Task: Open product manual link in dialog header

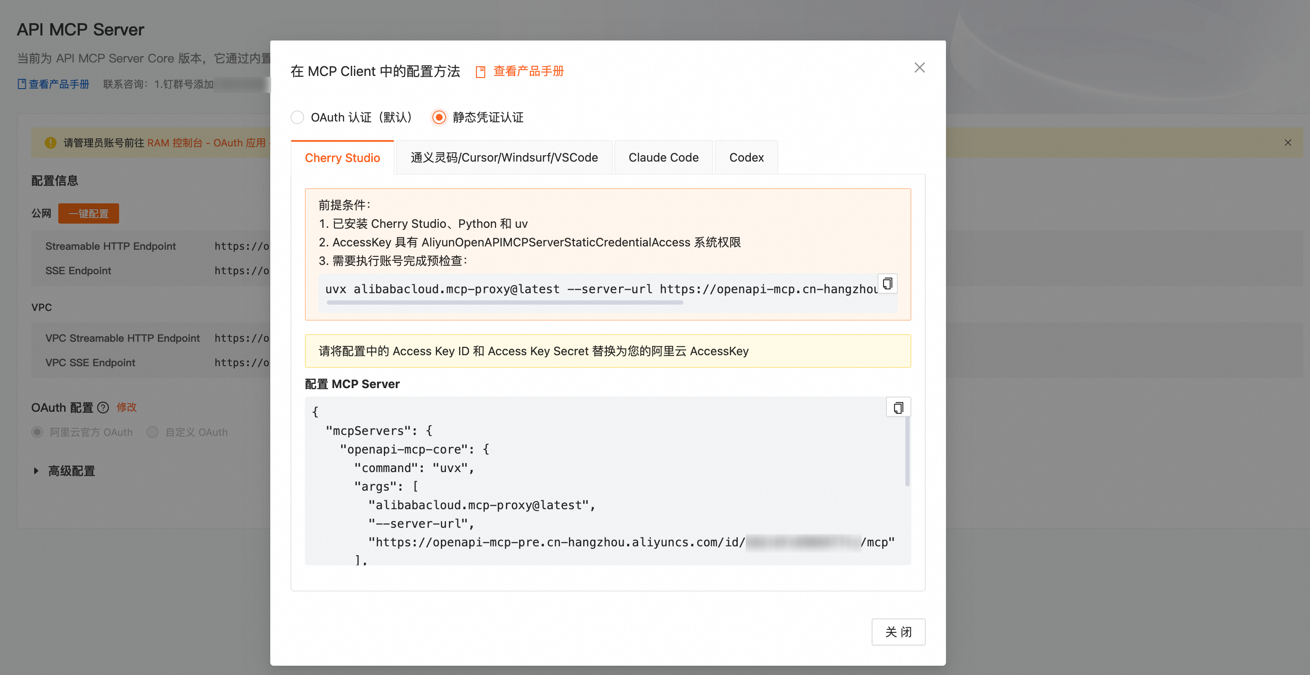Action: pos(520,71)
